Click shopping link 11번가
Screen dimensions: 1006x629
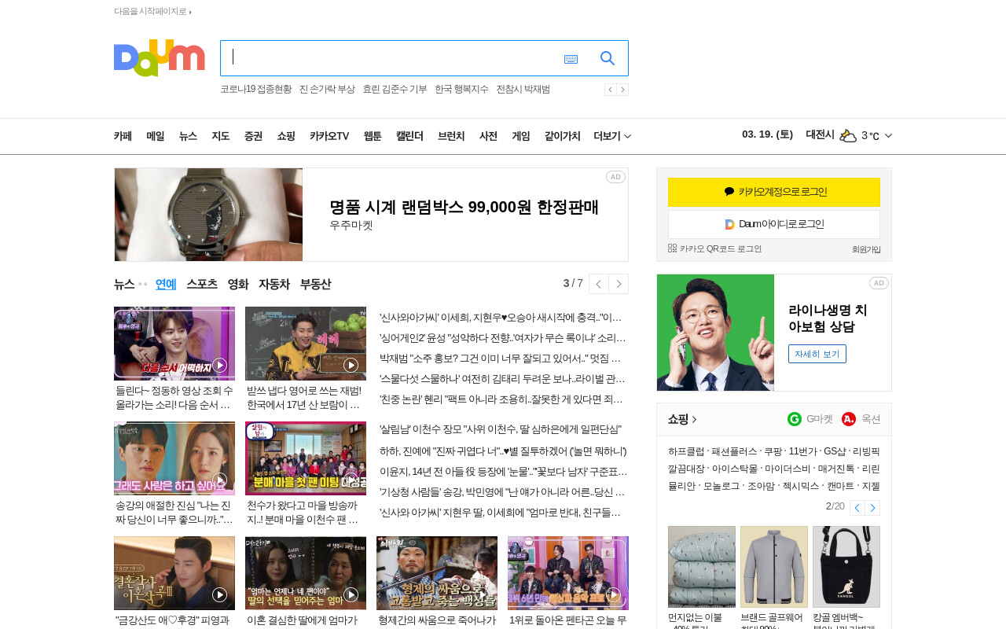tap(802, 451)
